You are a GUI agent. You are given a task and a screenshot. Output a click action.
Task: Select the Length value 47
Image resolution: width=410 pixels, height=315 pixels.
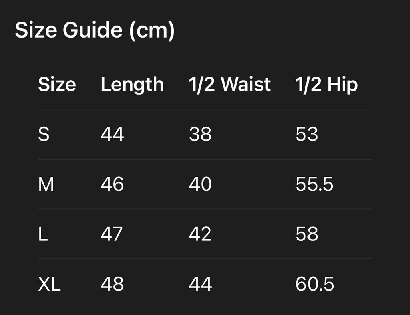point(112,234)
